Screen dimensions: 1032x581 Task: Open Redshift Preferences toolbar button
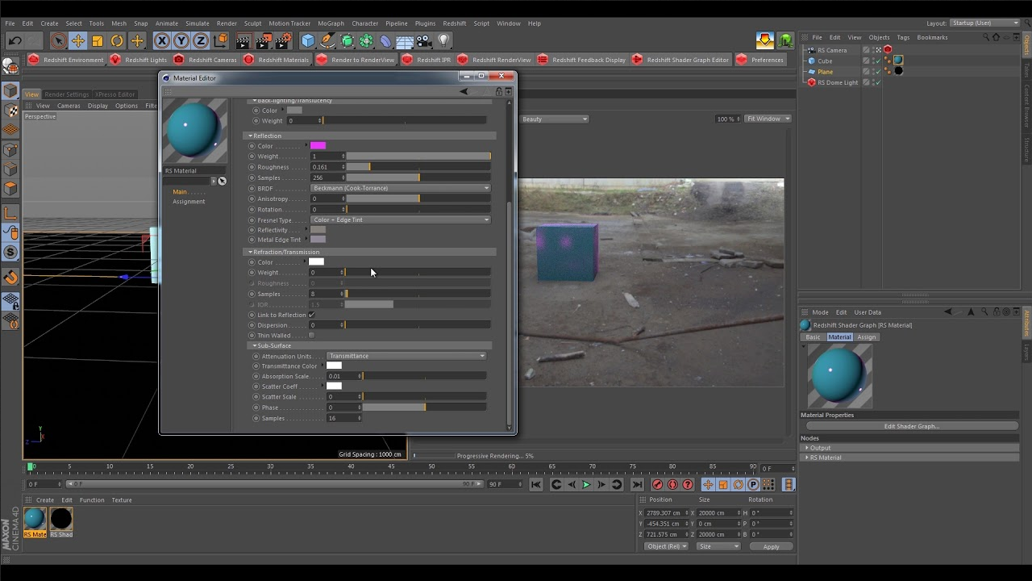coord(760,60)
